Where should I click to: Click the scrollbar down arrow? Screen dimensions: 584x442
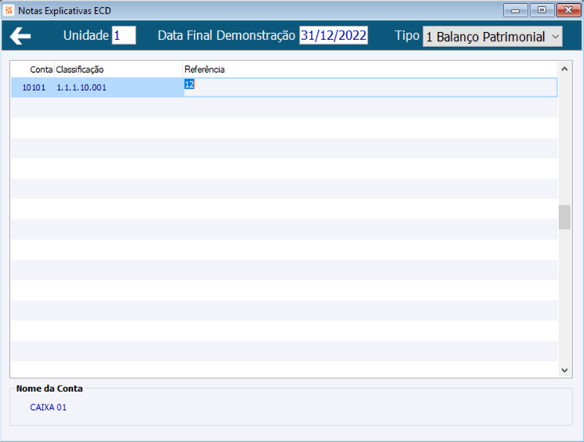click(564, 370)
